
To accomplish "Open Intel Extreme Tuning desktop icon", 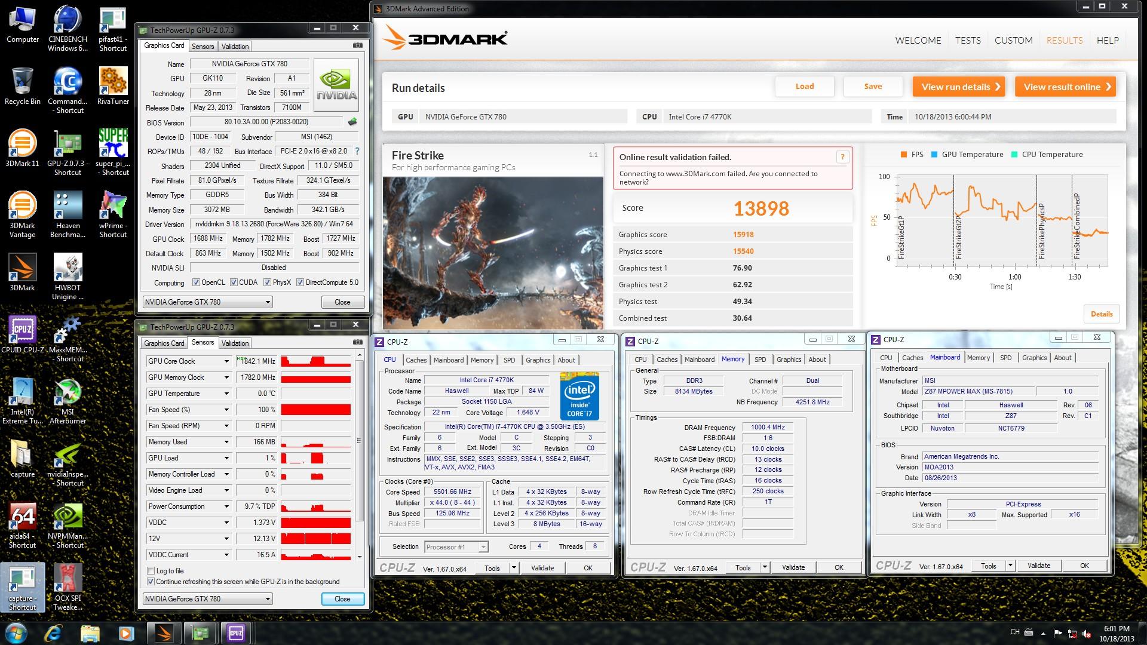I will pyautogui.click(x=23, y=401).
